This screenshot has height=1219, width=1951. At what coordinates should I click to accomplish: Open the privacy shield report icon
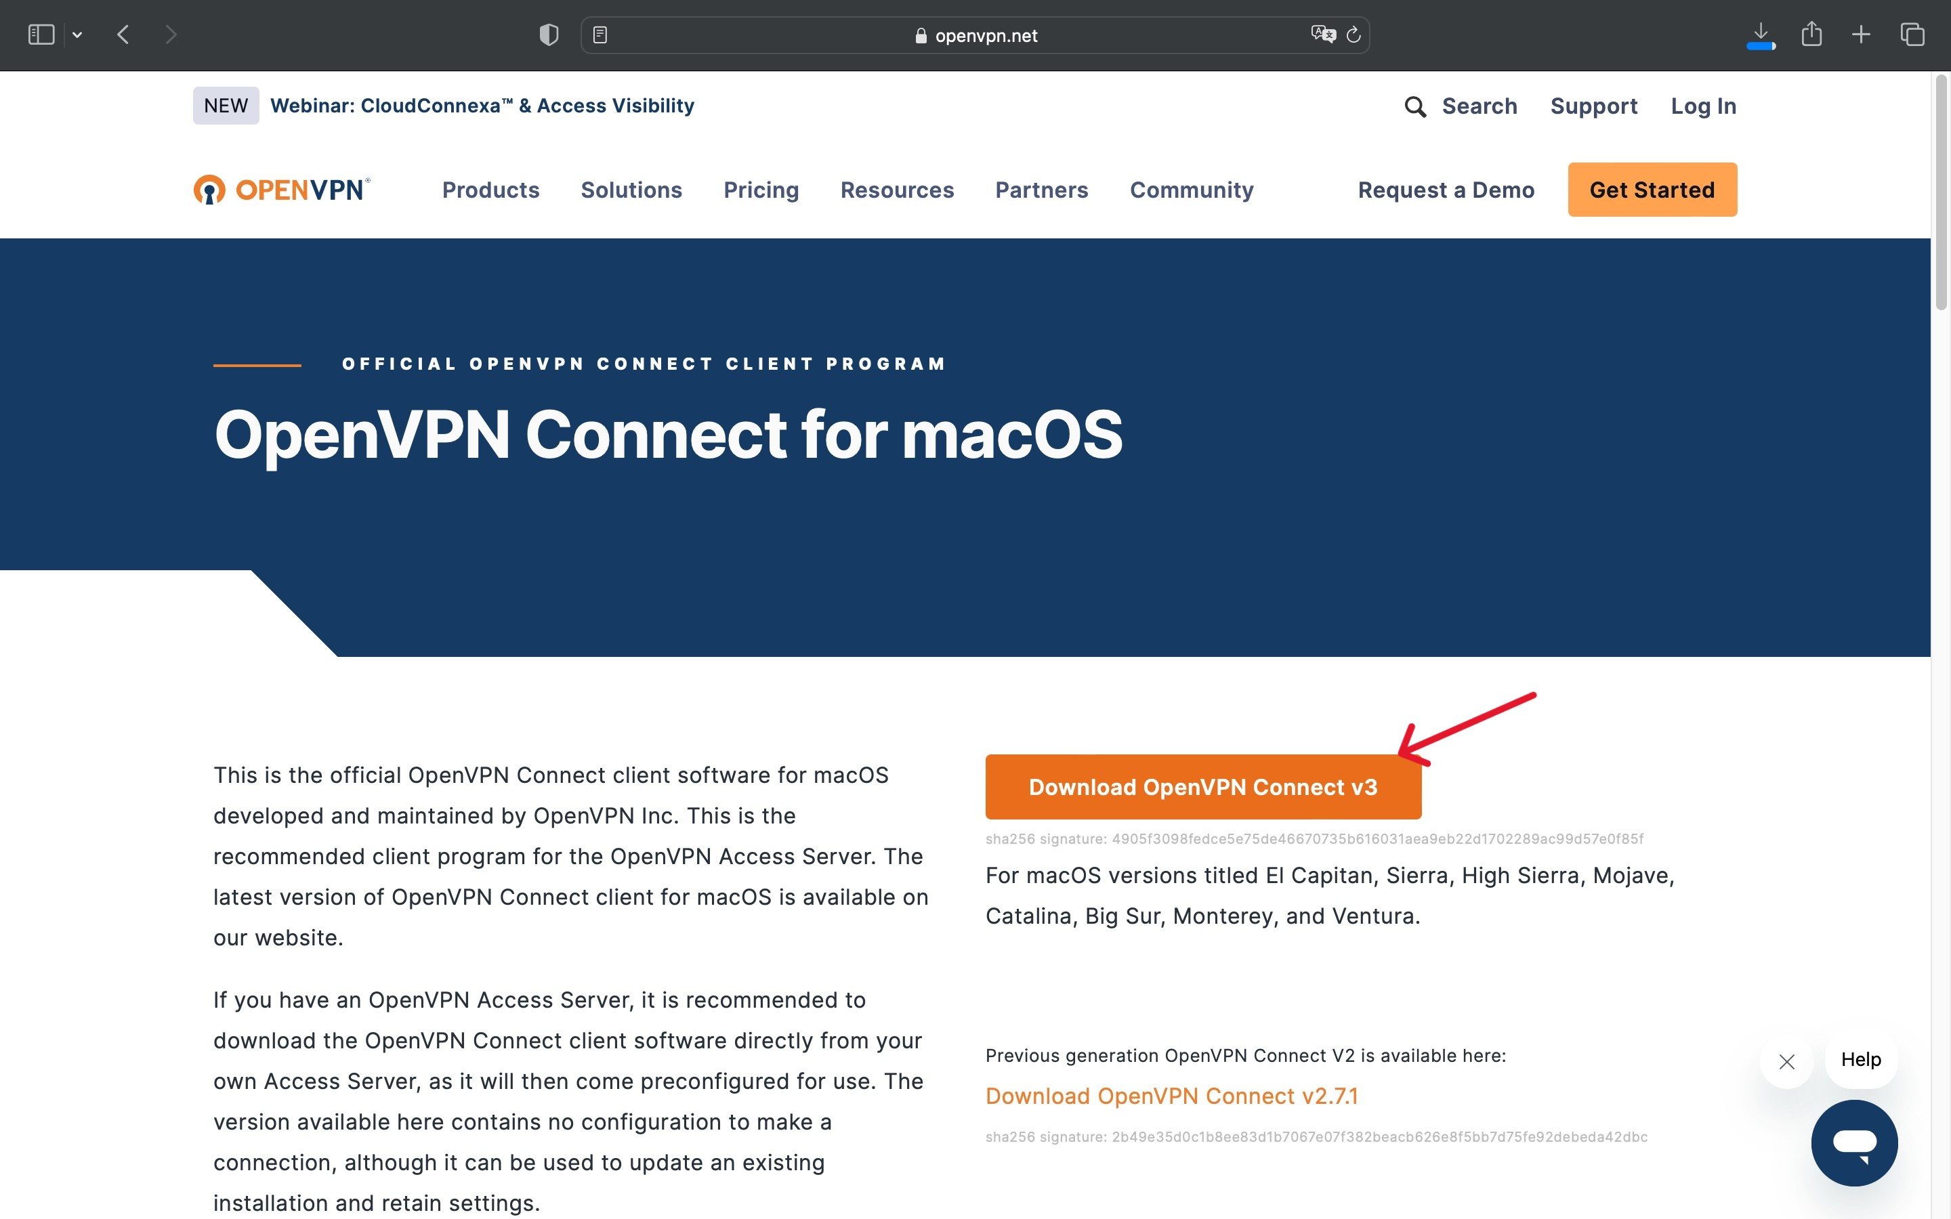(549, 35)
